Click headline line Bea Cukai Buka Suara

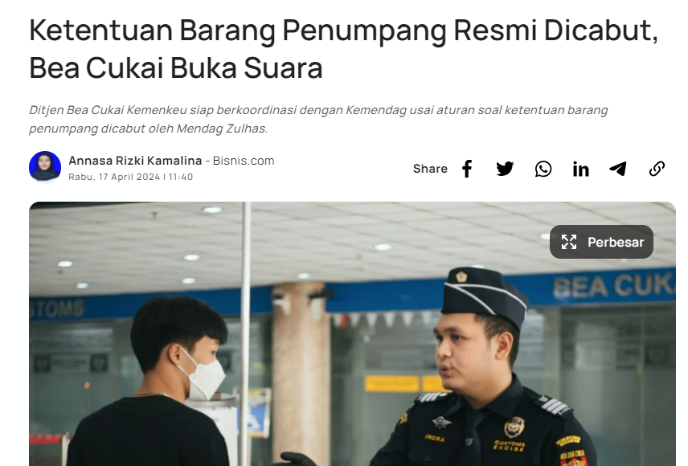click(176, 68)
